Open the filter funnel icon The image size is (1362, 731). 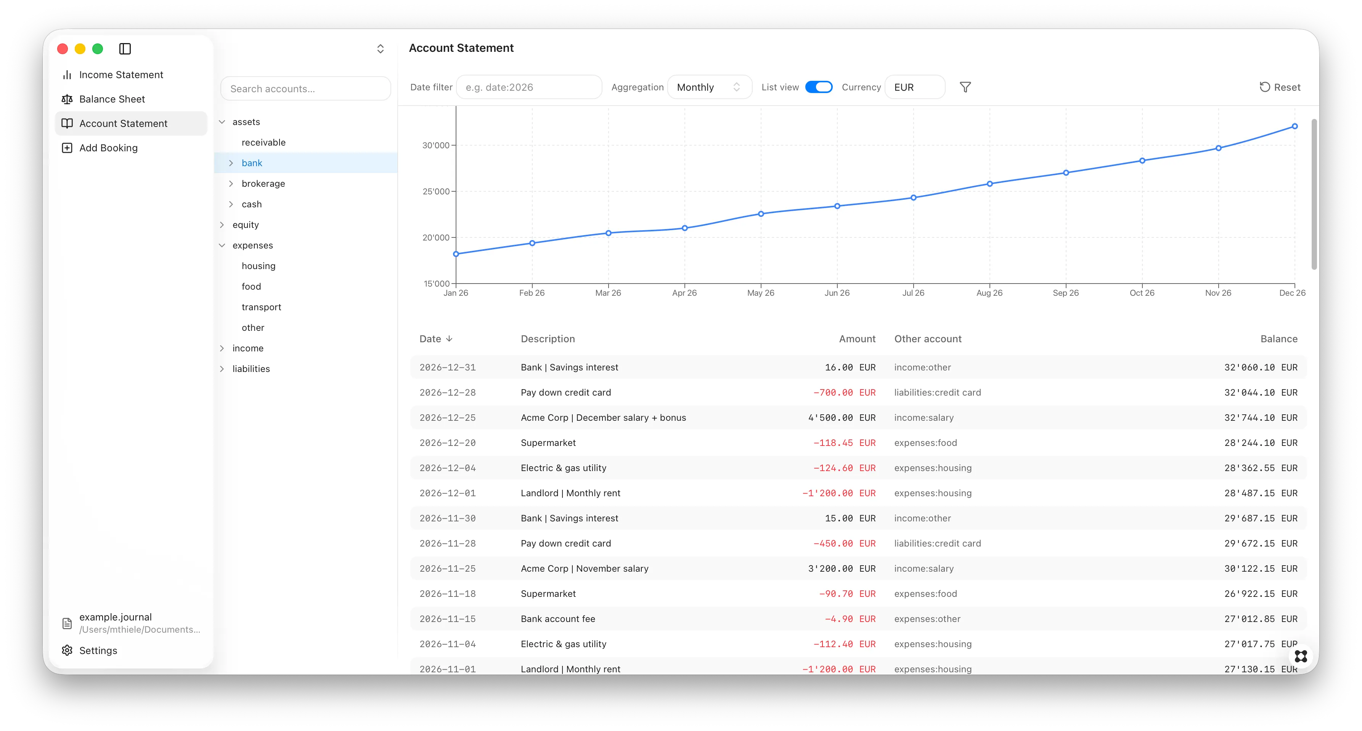pos(965,87)
